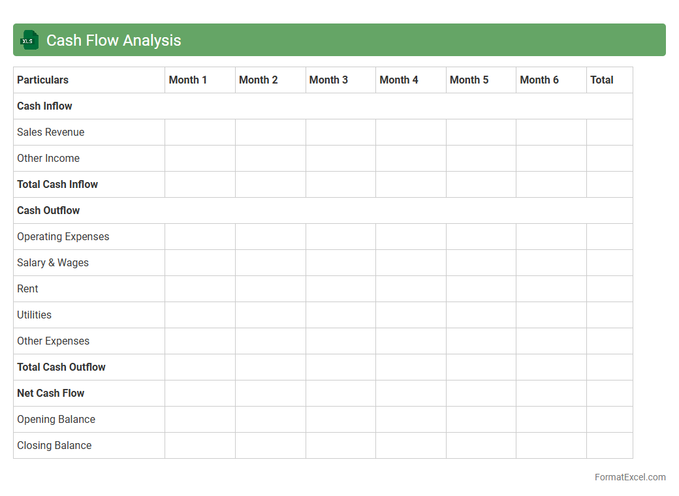Click the Salary & Wages row label

coord(53,262)
